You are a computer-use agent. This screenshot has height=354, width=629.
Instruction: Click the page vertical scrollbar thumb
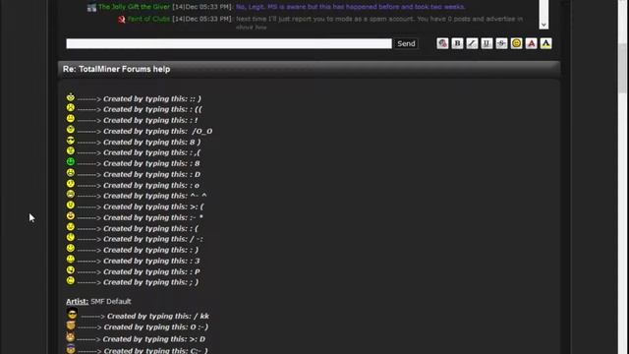[622, 68]
